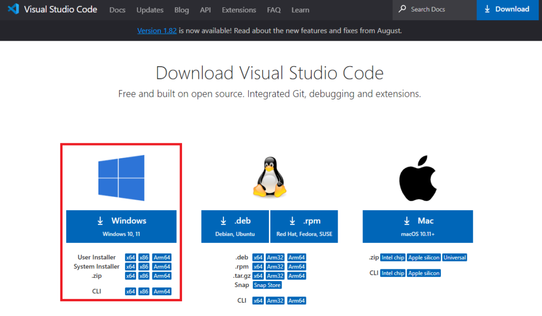Click the search magnifier icon
Screen dimensions: 542x316
tap(402, 9)
